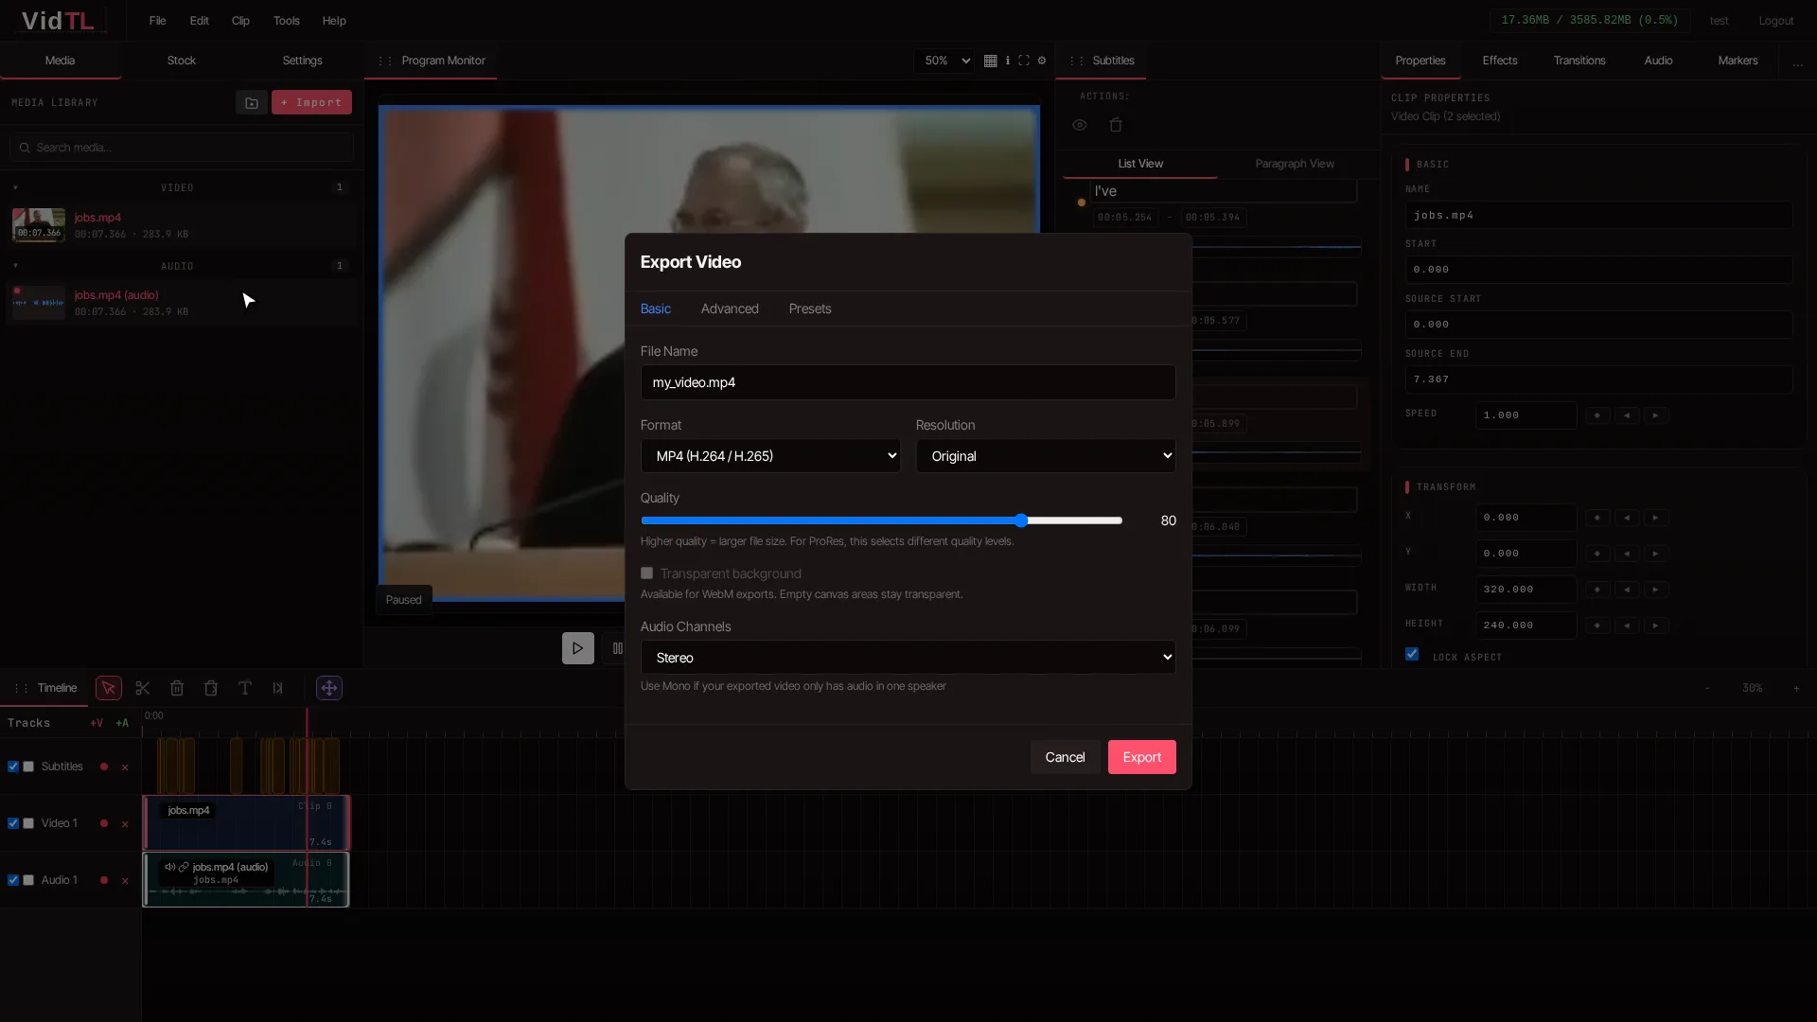1817x1022 pixels.
Task: Click the record dot on Audio 1 track
Action: (104, 880)
